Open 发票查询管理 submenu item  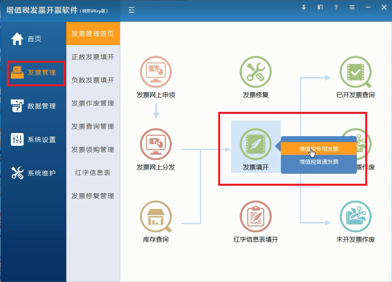tap(93, 126)
